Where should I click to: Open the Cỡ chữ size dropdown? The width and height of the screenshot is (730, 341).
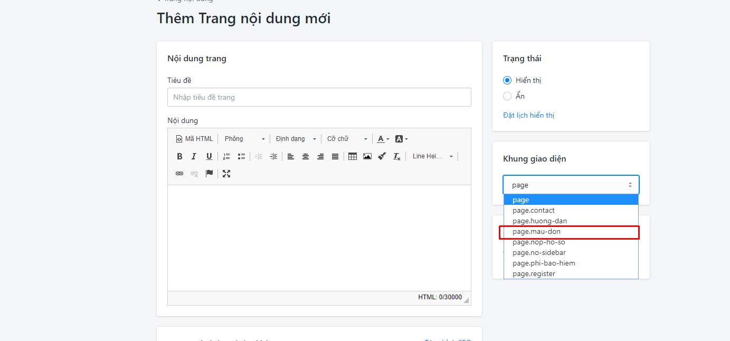[346, 139]
